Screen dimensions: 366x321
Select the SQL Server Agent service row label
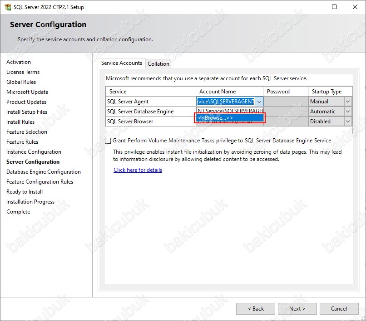(x=128, y=102)
